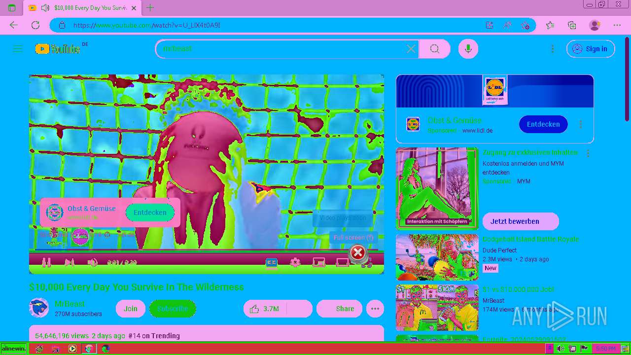Open the browser app-available icon in address bar
Screen dimensions: 631x355
tap(490, 25)
